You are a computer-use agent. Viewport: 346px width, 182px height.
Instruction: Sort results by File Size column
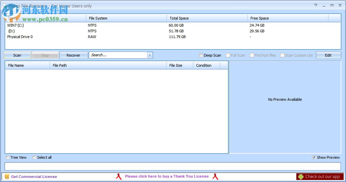pos(180,65)
